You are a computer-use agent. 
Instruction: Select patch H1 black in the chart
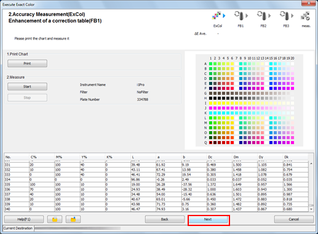point(210,98)
